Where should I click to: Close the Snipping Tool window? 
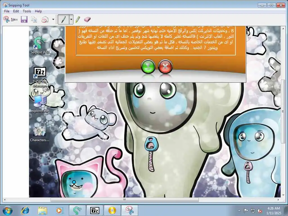tap(280, 5)
